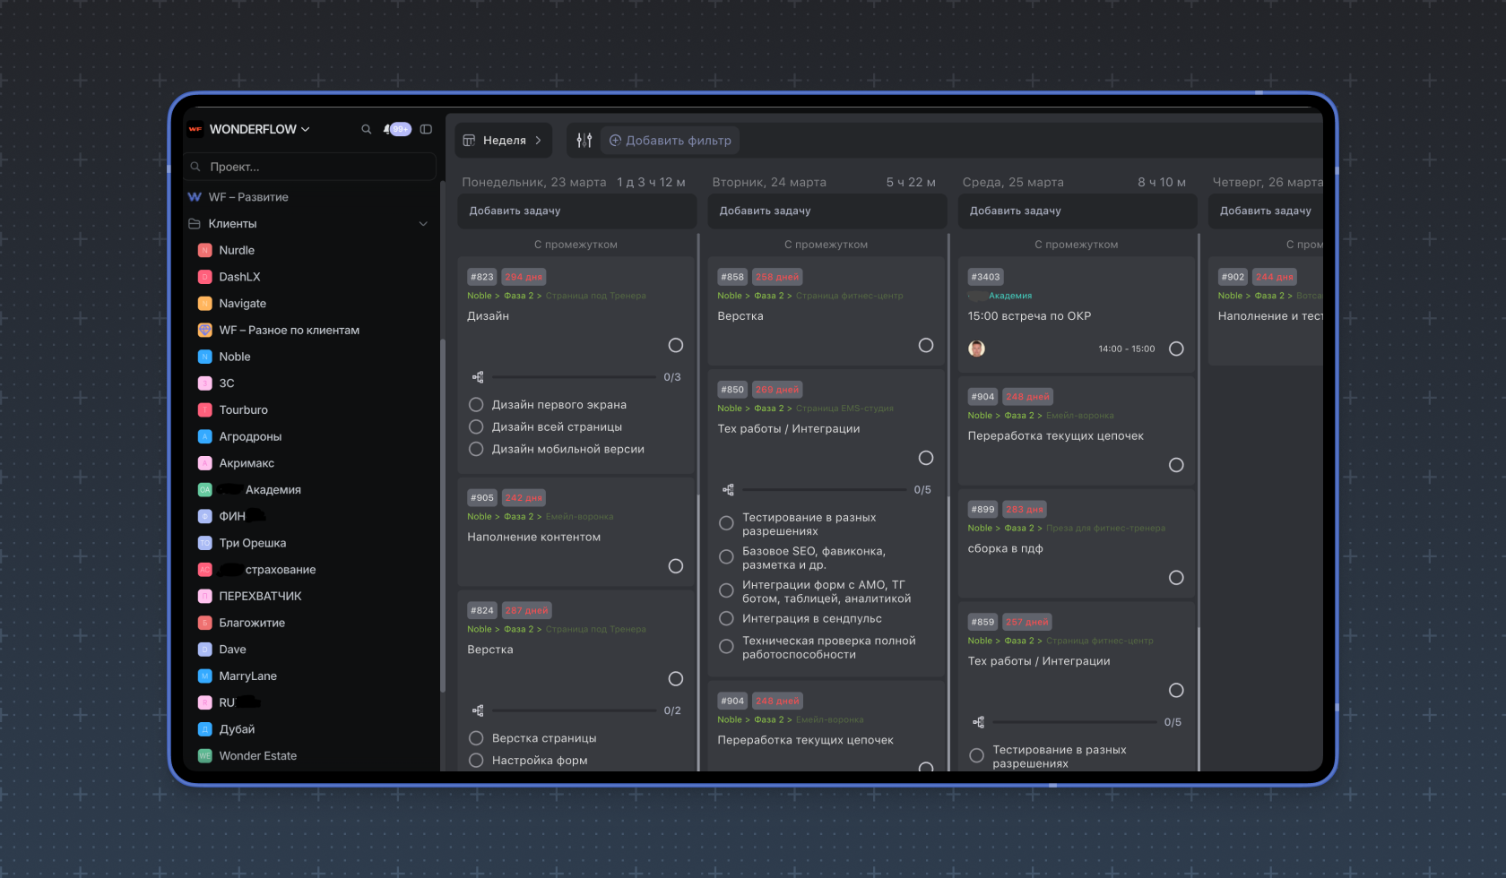Open notifications bell with 99+ badge
This screenshot has height=878, width=1506.
(396, 129)
